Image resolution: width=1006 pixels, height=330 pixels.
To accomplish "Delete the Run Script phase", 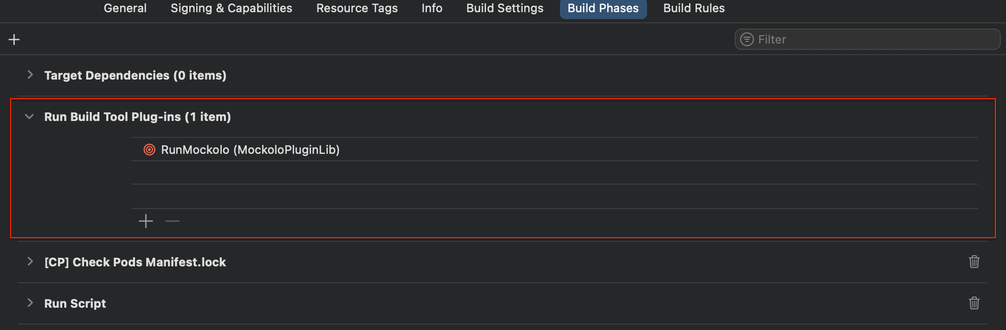I will (x=974, y=303).
